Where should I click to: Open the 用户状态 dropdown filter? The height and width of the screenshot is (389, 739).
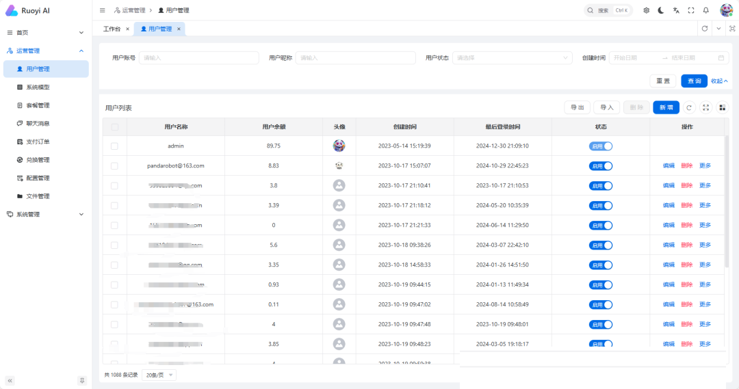point(513,58)
